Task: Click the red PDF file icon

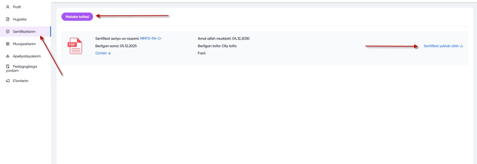Action: click(75, 46)
